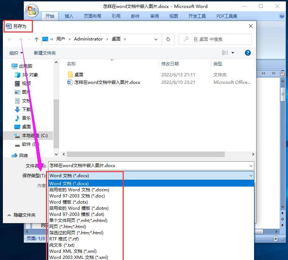Screen dimensions: 288x260
Task: Open Word help question mark icon
Action: coord(281,16)
